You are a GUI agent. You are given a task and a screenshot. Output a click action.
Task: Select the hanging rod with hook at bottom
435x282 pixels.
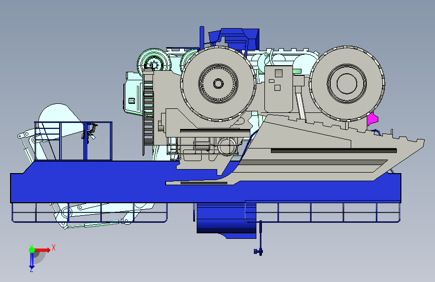pyautogui.click(x=260, y=238)
